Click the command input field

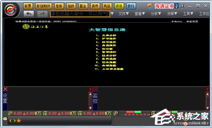(x=80, y=14)
